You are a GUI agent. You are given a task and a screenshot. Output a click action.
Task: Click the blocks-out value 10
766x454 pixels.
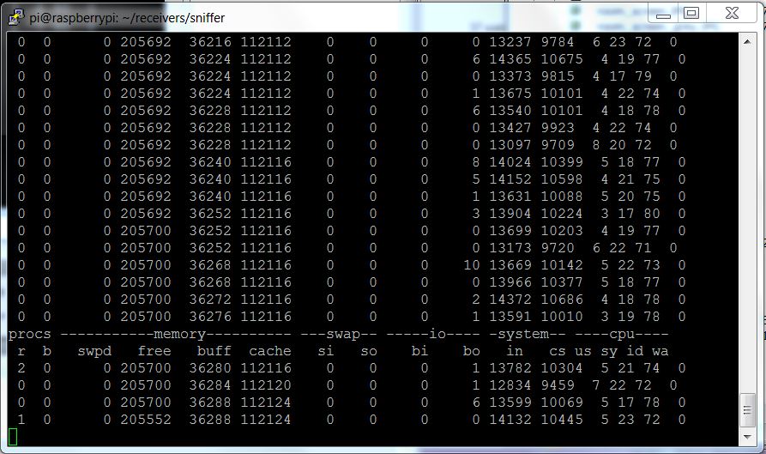point(472,265)
